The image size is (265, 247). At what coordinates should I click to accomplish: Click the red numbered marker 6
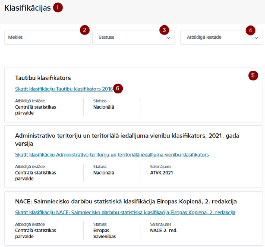tap(118, 88)
